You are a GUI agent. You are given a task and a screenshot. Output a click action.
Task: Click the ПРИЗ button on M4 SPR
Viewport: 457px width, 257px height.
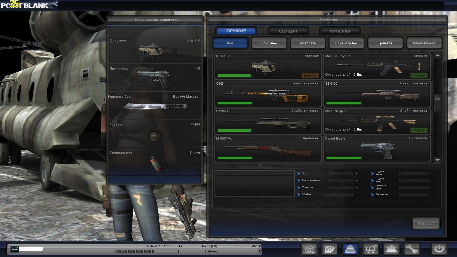click(x=419, y=131)
